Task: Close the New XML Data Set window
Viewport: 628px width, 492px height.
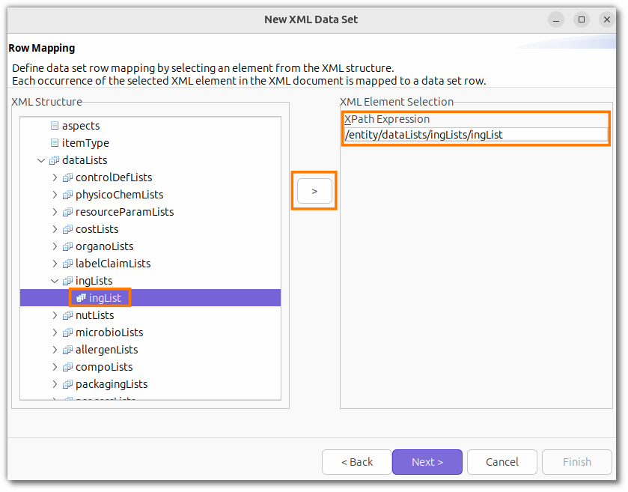Action: pyautogui.click(x=607, y=19)
